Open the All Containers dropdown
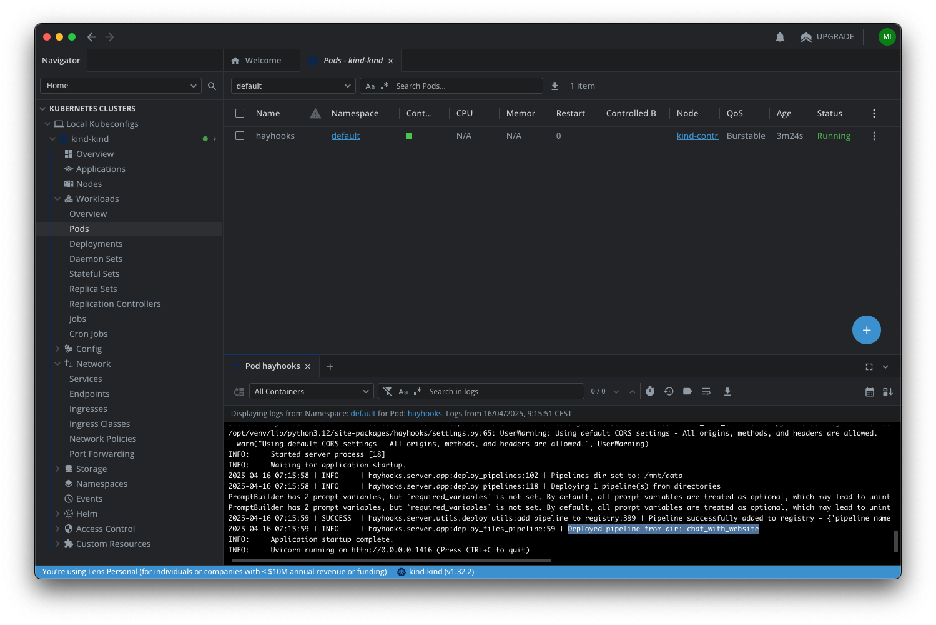936x625 pixels. point(311,391)
